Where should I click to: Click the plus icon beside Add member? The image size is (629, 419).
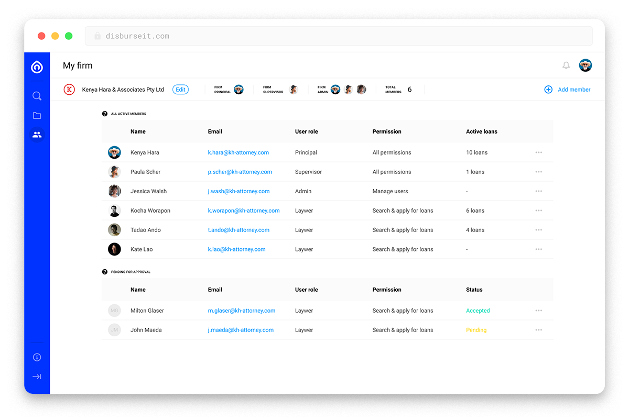pyautogui.click(x=548, y=90)
